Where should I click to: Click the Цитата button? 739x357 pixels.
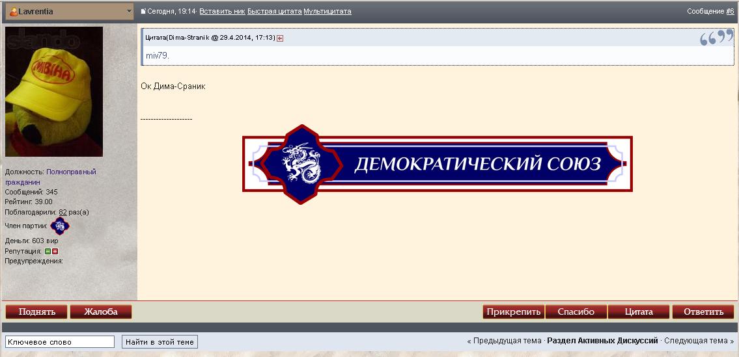[639, 311]
